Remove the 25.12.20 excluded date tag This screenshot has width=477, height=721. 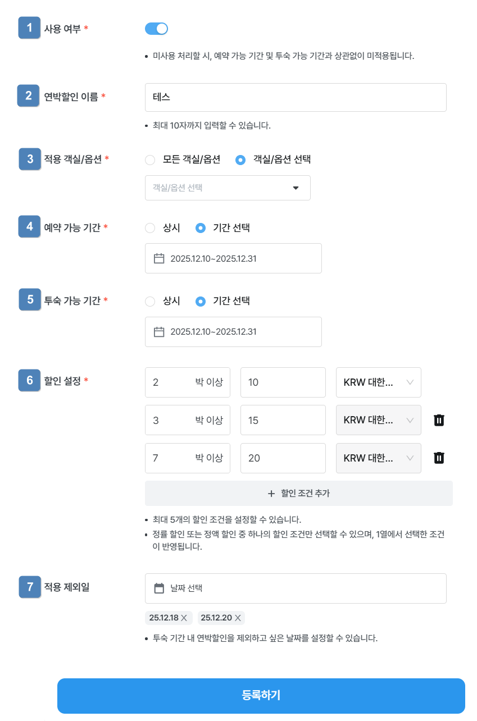pos(238,618)
